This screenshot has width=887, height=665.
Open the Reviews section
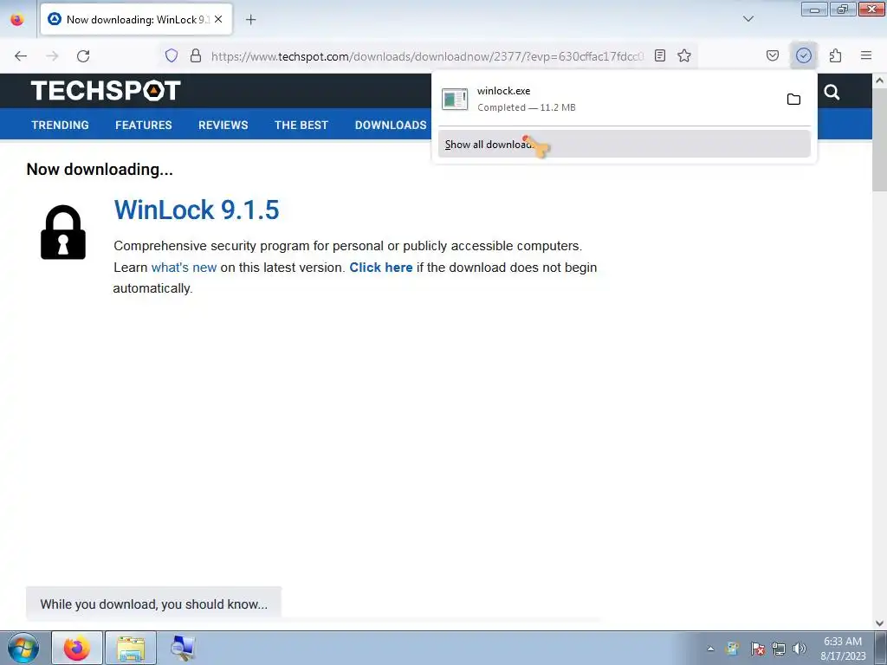(223, 125)
